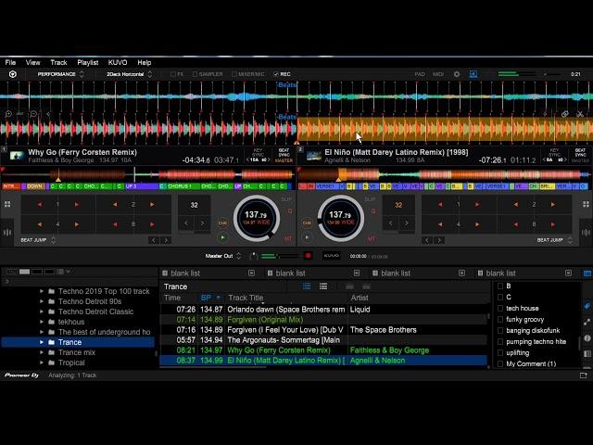Toggle SLIP mode on deck 2
593x445 pixels.
click(x=370, y=199)
